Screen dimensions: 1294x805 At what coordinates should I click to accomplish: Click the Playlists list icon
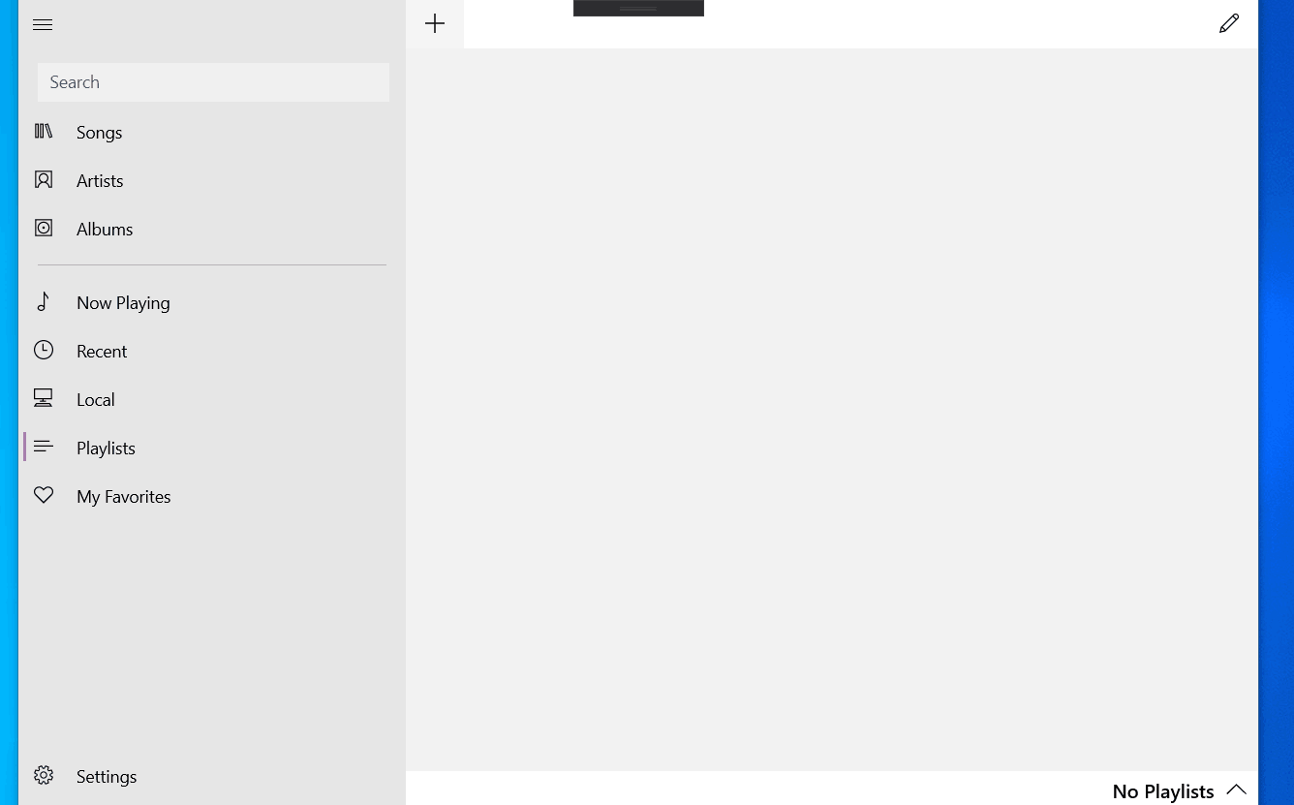tap(44, 447)
